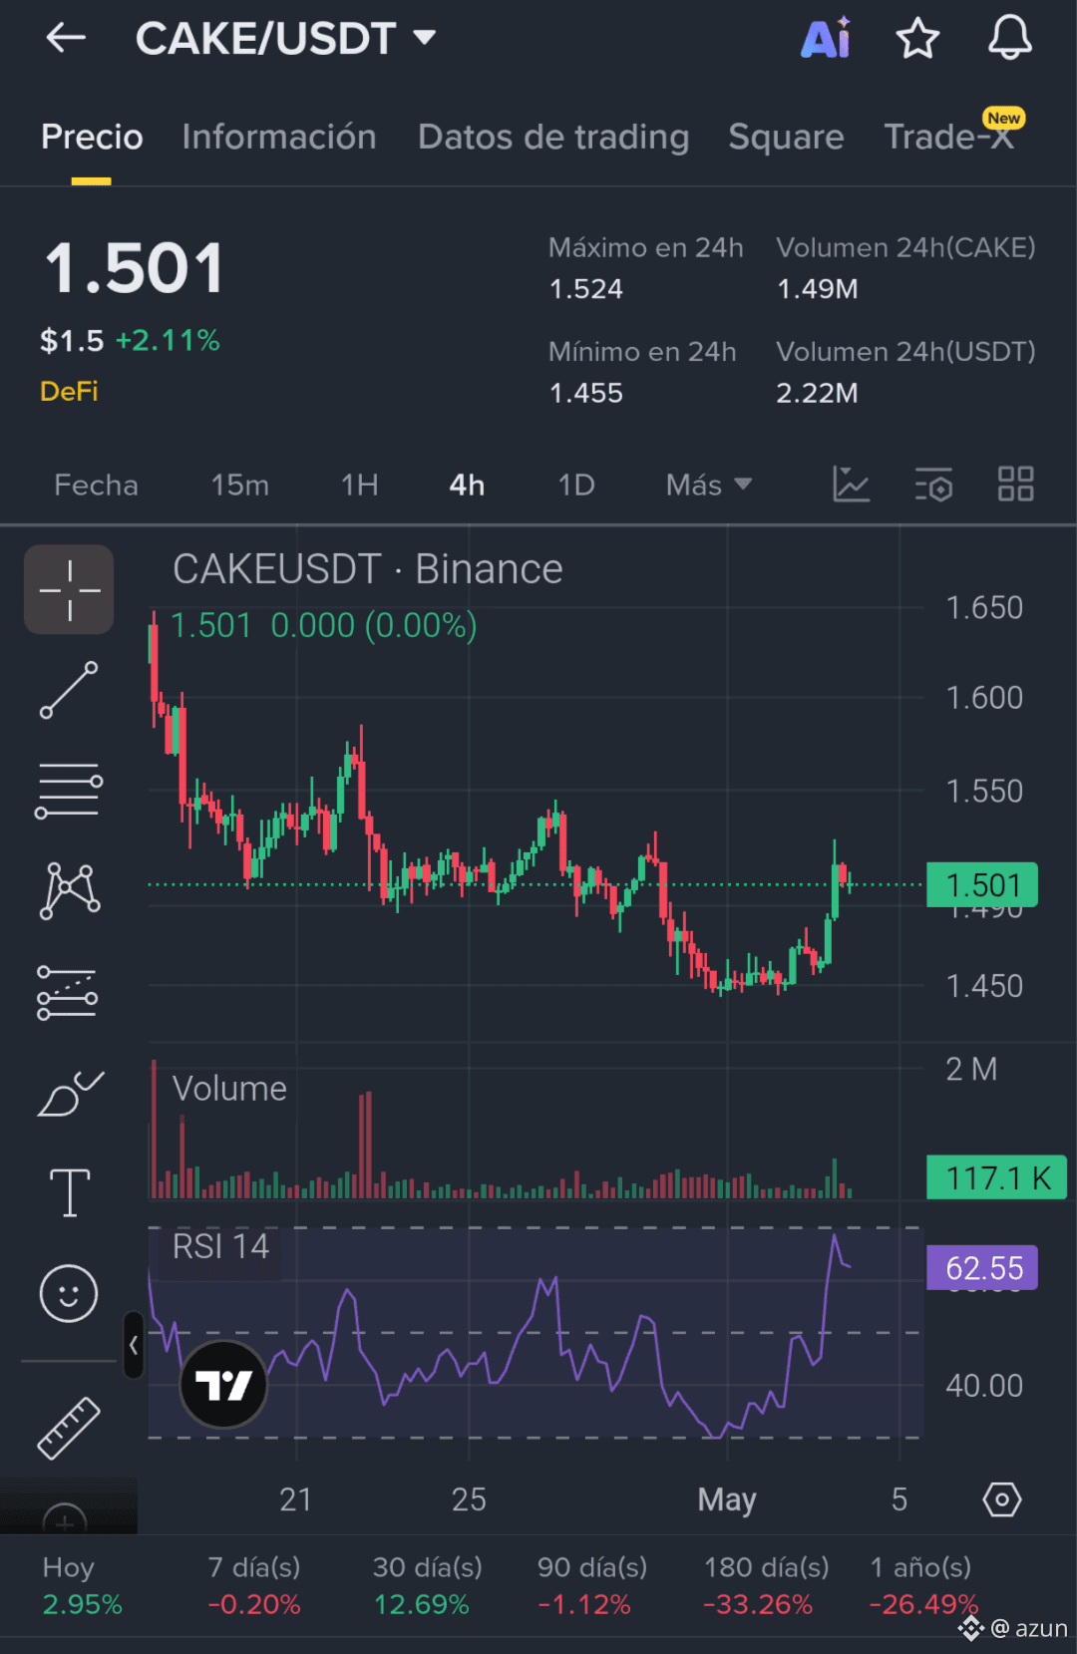The image size is (1077, 1654).
Task: Tap the Hoy 2.95% performance entry
Action: click(82, 1586)
